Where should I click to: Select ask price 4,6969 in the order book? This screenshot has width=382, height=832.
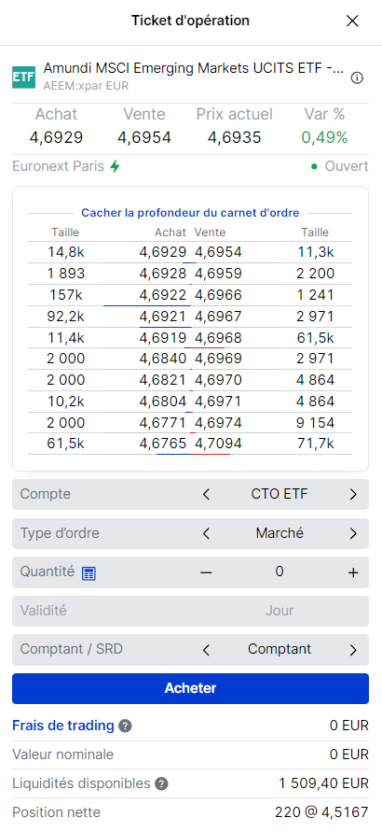click(x=218, y=359)
